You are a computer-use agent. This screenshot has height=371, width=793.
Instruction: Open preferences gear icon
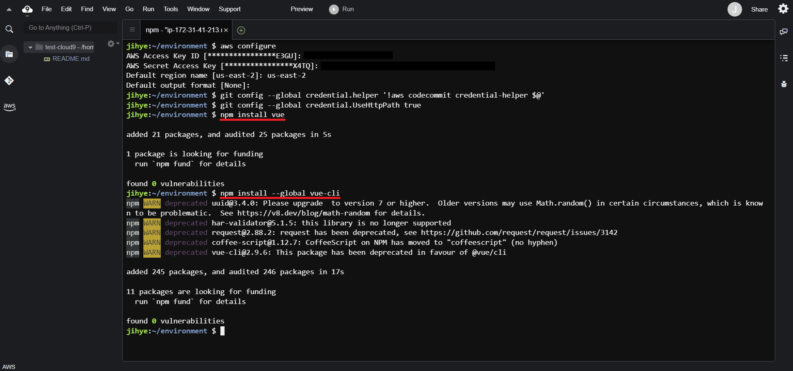783,9
